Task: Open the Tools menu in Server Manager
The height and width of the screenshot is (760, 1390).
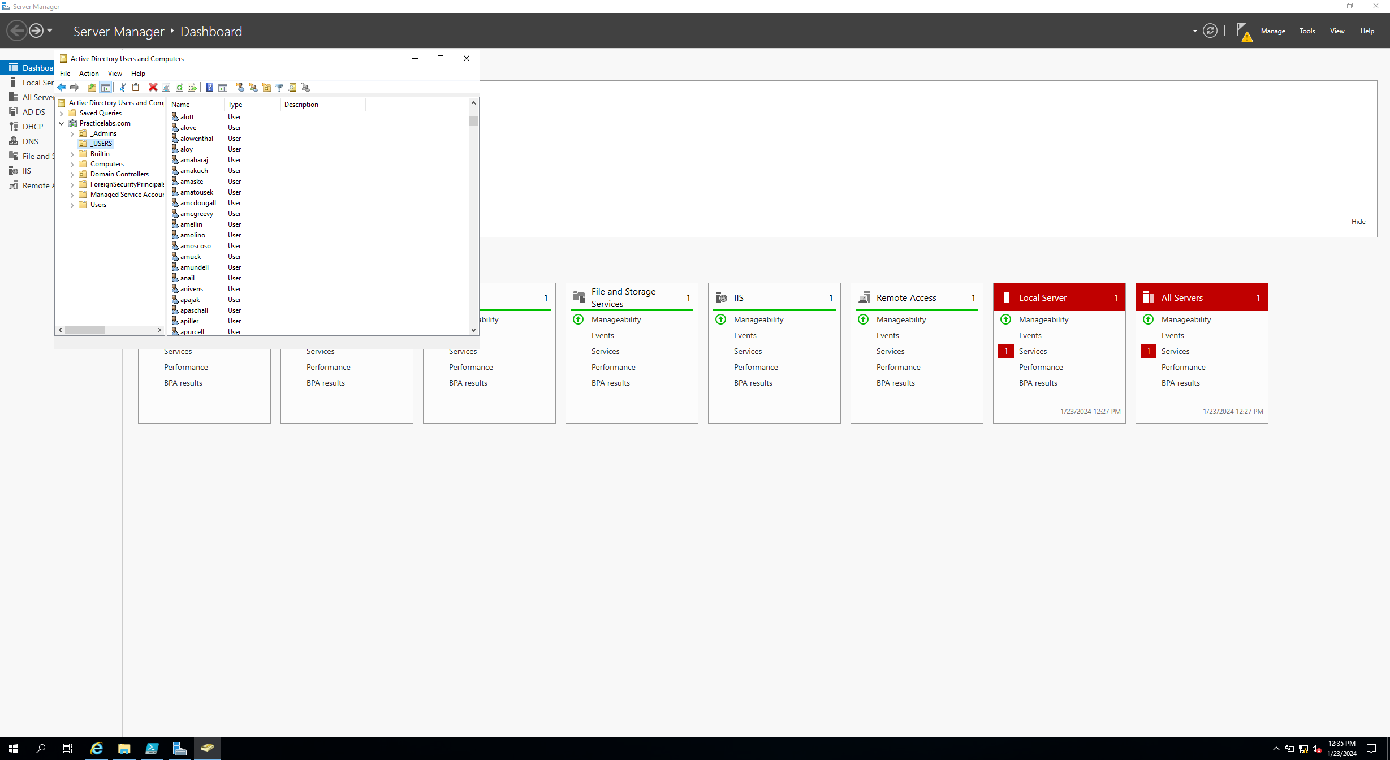Action: (x=1307, y=31)
